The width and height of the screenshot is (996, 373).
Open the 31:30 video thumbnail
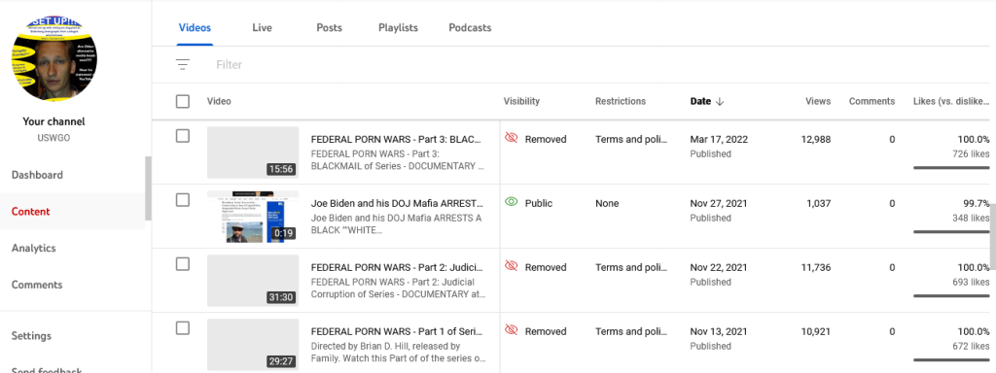click(253, 281)
